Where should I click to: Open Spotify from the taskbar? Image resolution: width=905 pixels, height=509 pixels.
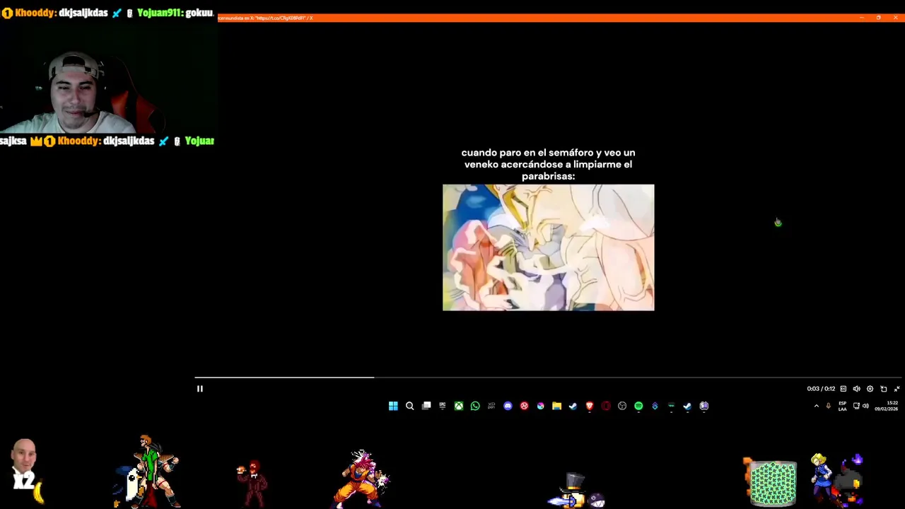638,406
